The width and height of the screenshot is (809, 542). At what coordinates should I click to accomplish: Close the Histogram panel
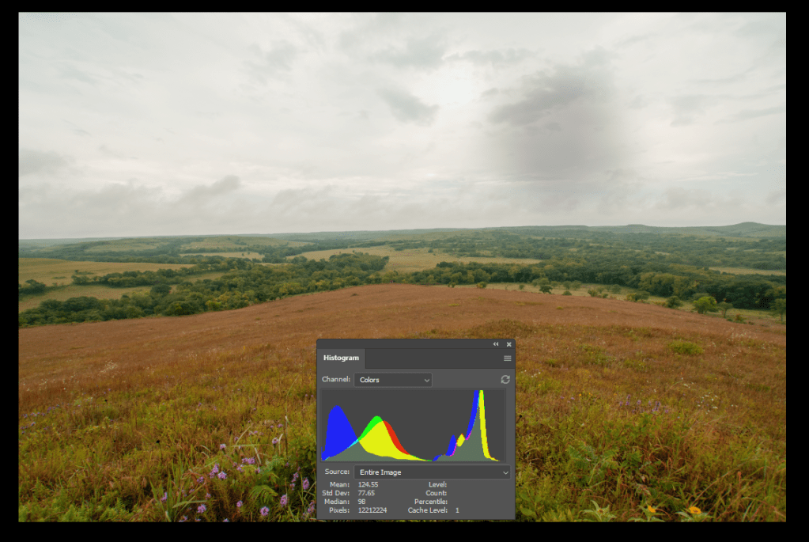(x=508, y=344)
